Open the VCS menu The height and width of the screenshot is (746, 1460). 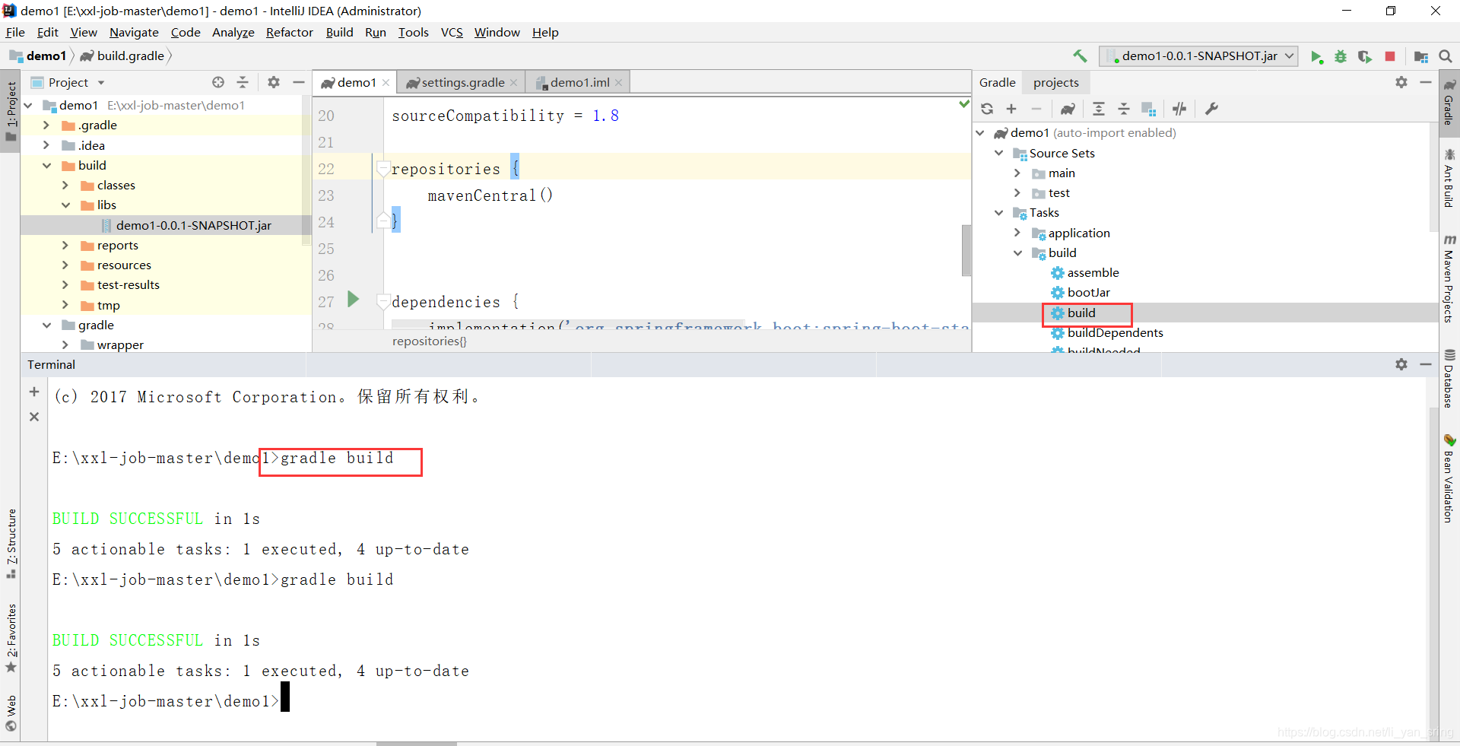coord(452,32)
